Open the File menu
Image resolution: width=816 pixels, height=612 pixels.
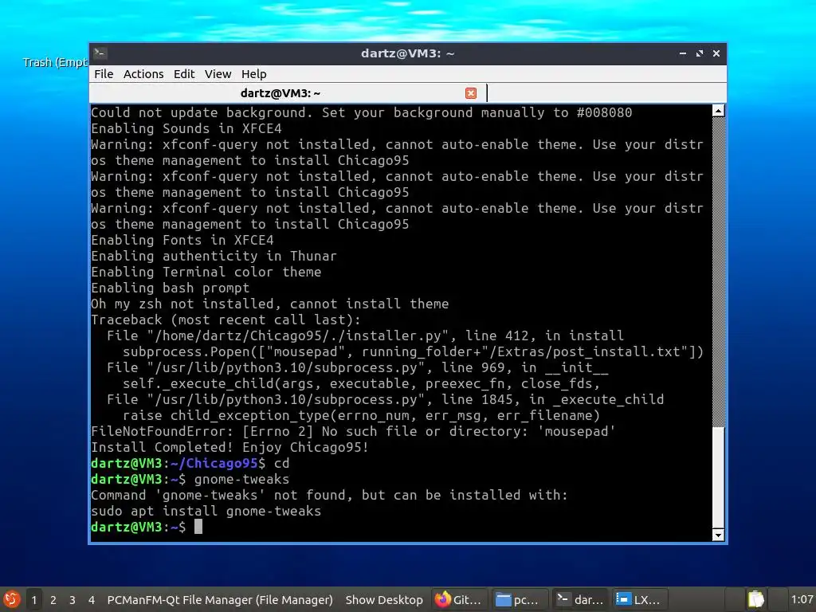pos(104,74)
